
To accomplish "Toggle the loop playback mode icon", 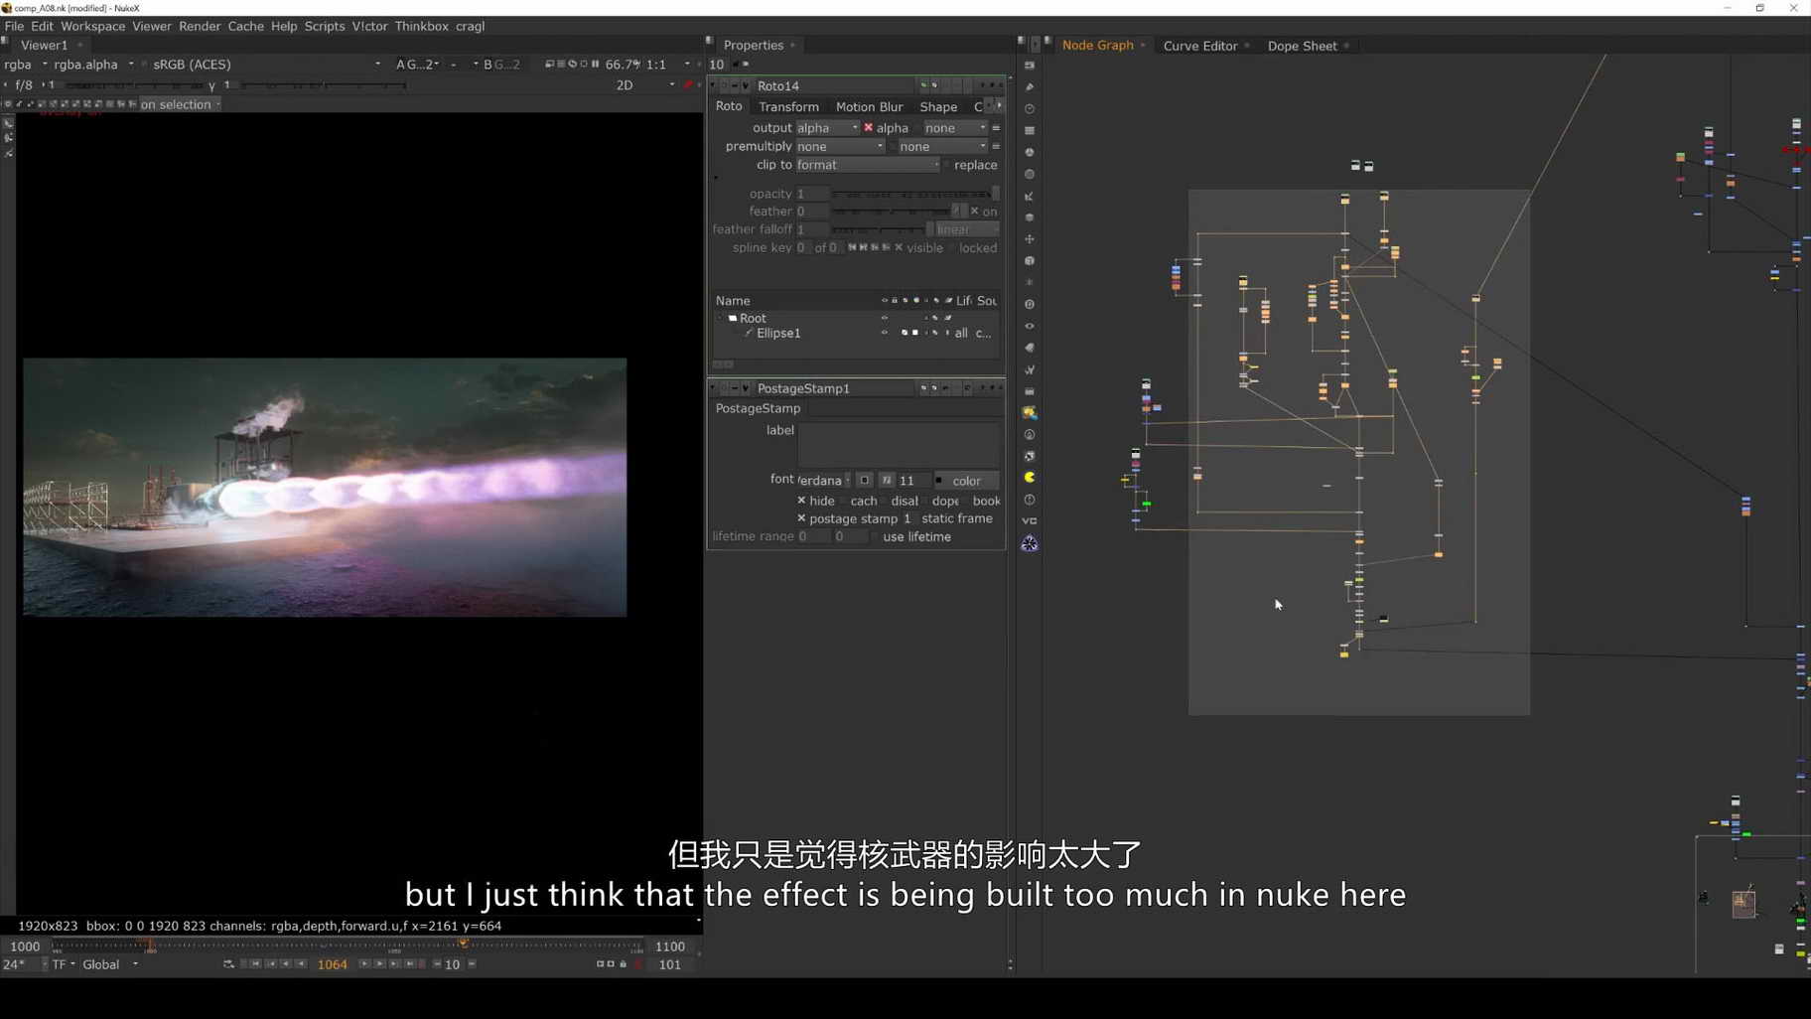I will (228, 964).
